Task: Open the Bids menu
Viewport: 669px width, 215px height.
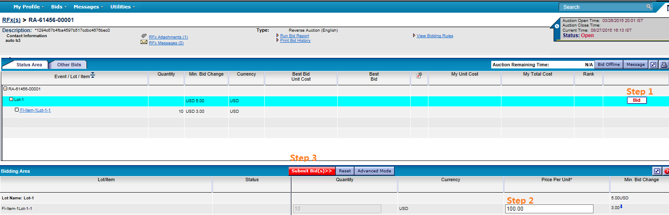Action: pos(59,7)
